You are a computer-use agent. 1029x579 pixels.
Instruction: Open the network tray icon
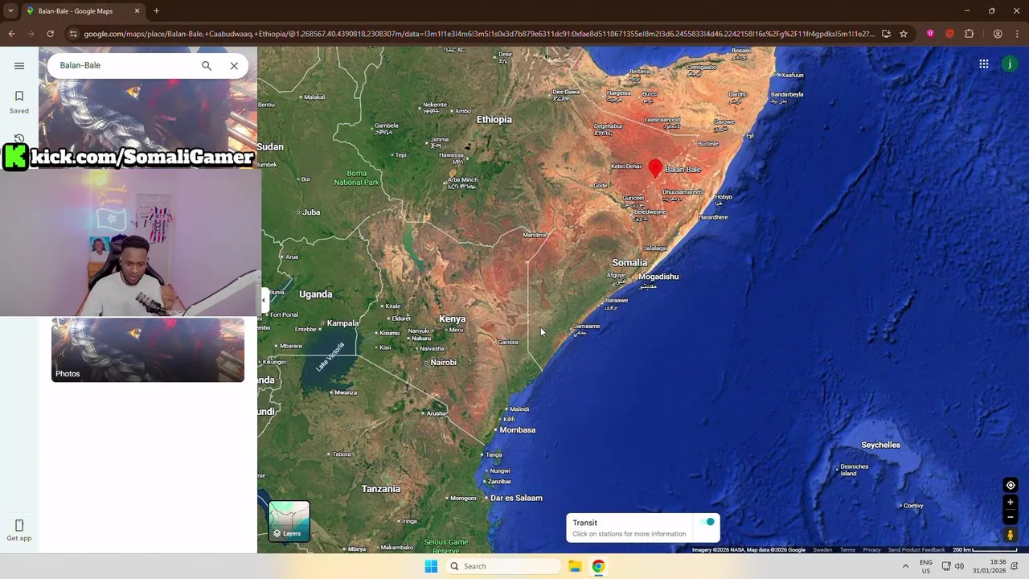pyautogui.click(x=946, y=566)
